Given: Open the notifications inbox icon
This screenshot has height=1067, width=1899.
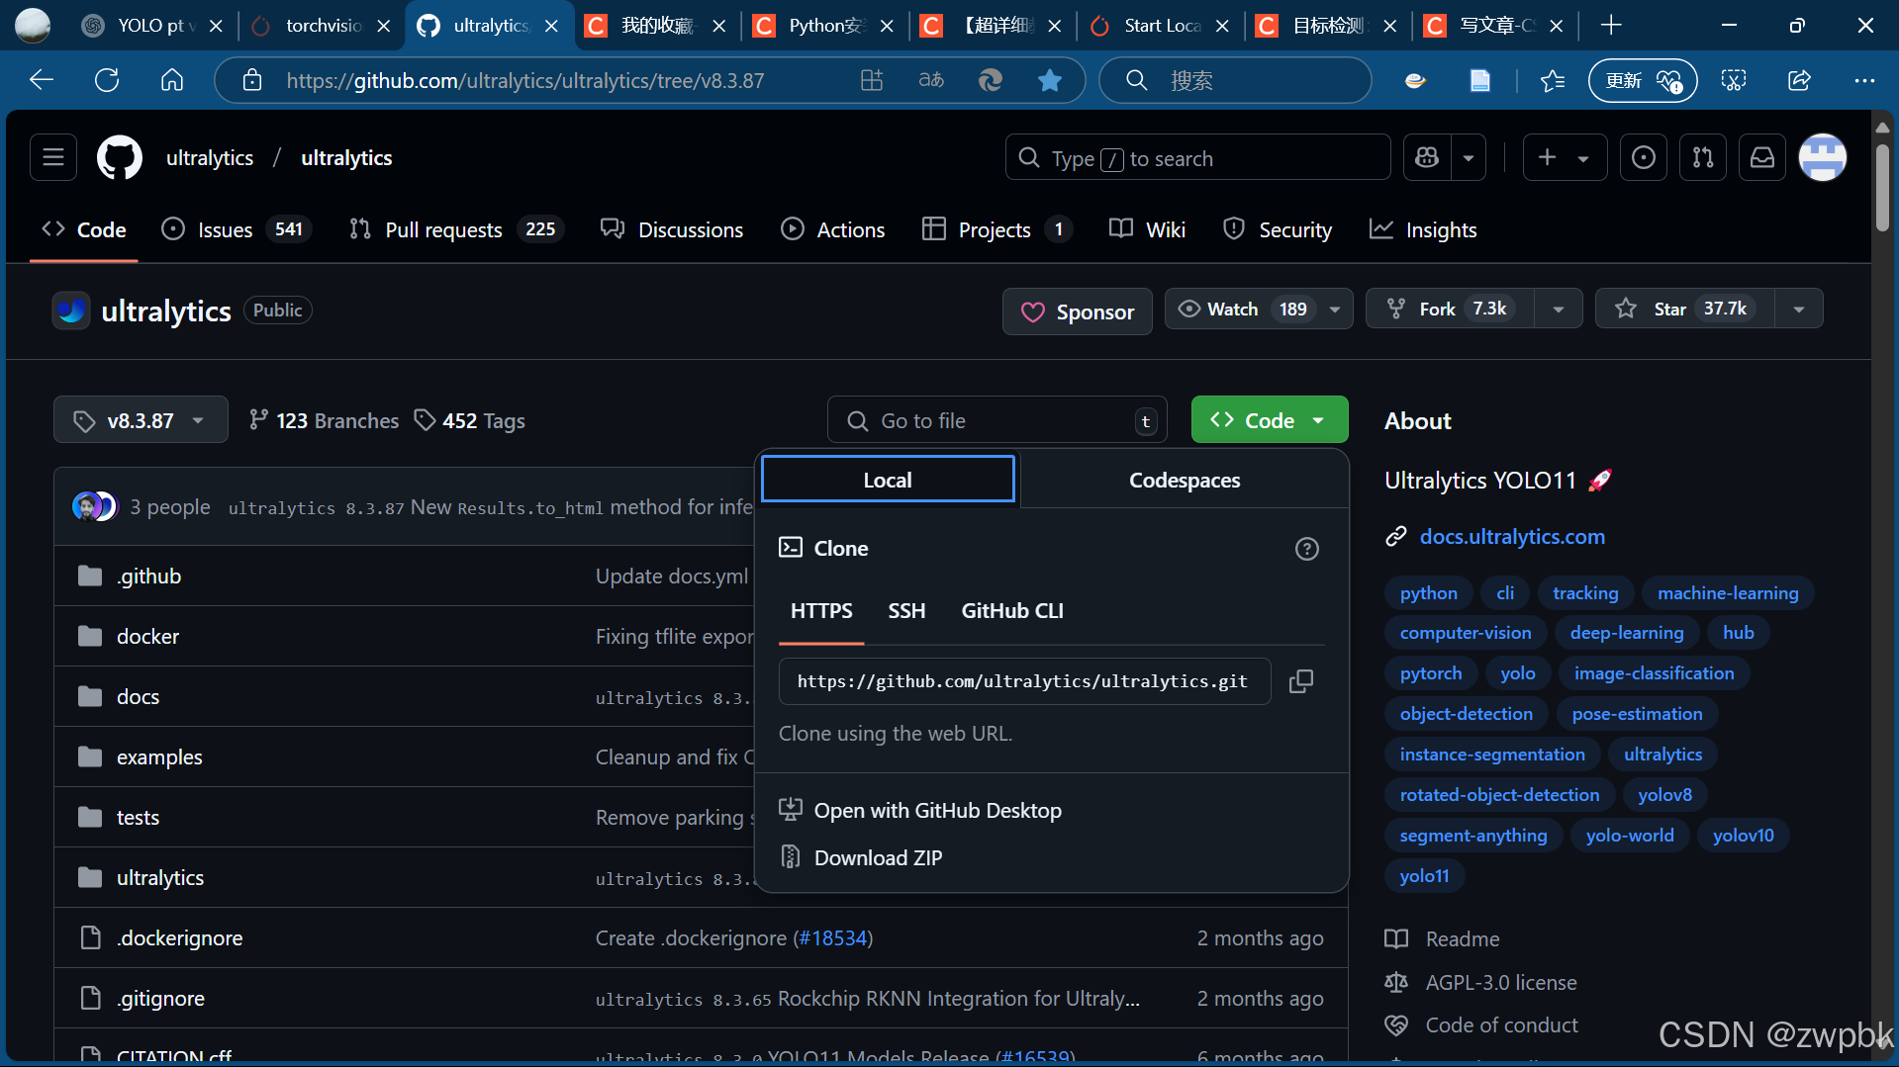Looking at the screenshot, I should (1762, 157).
